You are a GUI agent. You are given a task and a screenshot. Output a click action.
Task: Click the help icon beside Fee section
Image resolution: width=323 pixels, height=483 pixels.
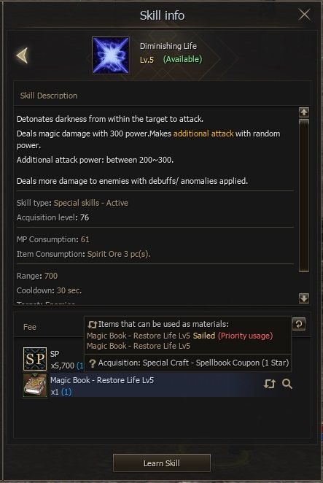pyautogui.click(x=299, y=324)
